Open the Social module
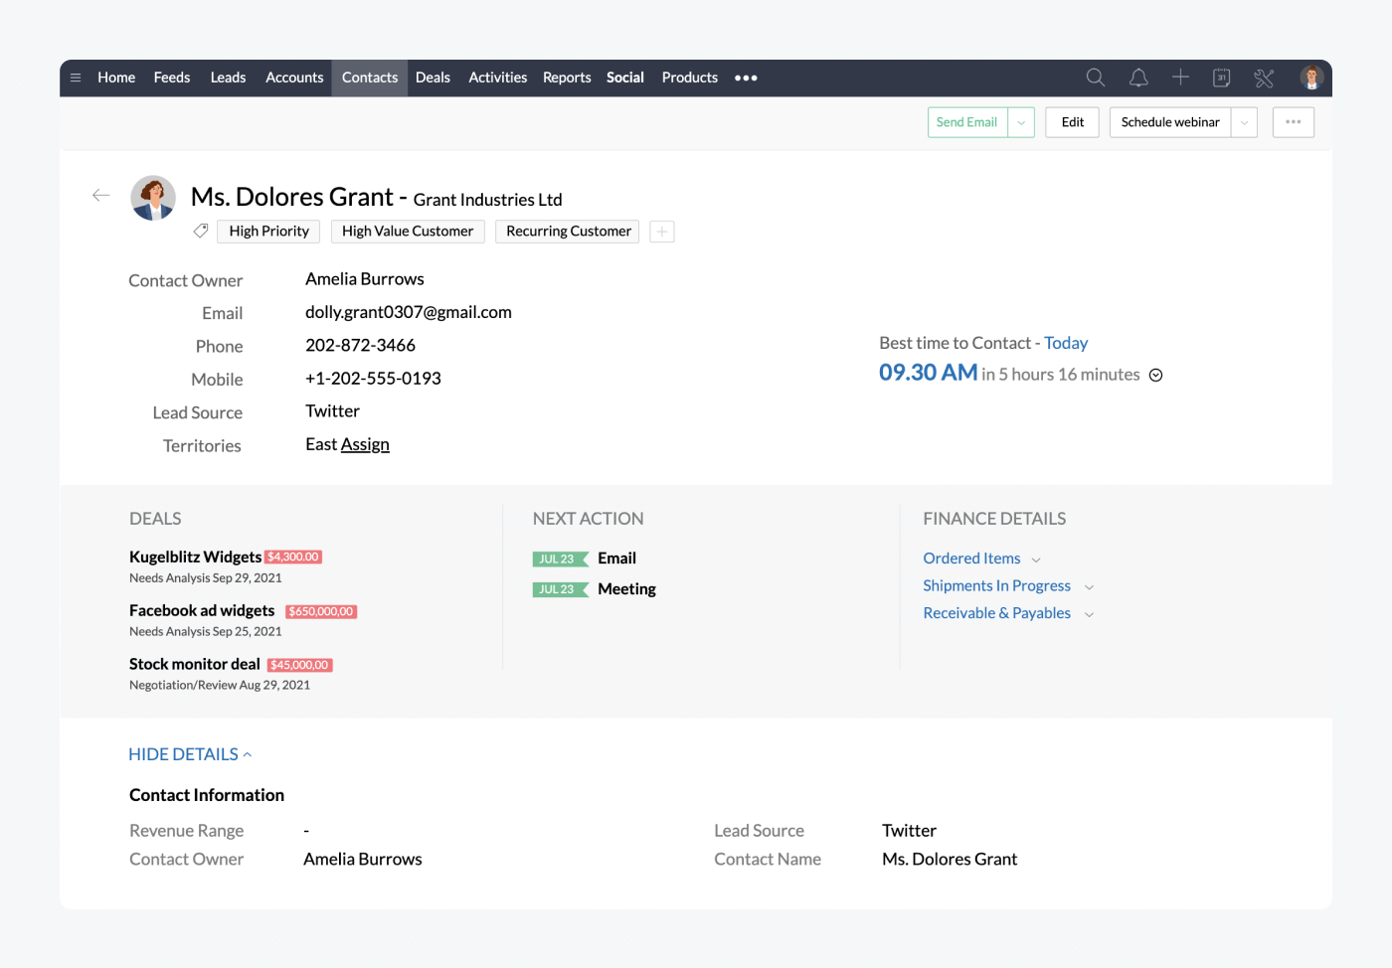The width and height of the screenshot is (1392, 968). [624, 77]
